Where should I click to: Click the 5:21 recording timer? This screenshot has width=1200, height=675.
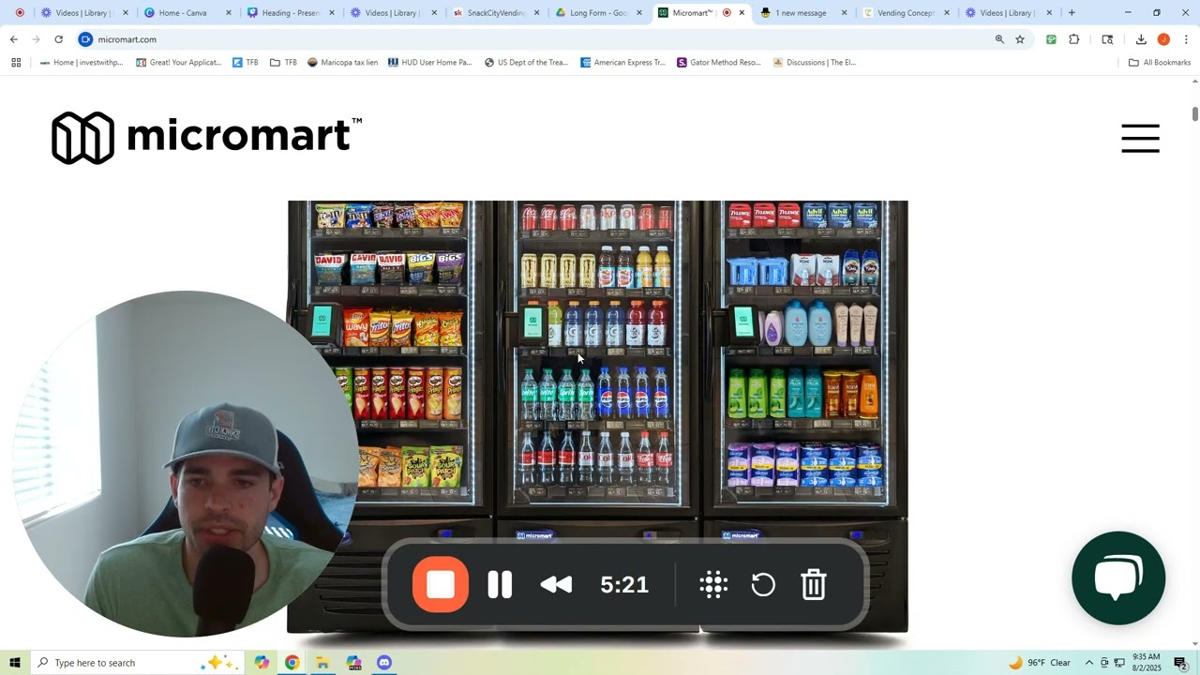624,585
